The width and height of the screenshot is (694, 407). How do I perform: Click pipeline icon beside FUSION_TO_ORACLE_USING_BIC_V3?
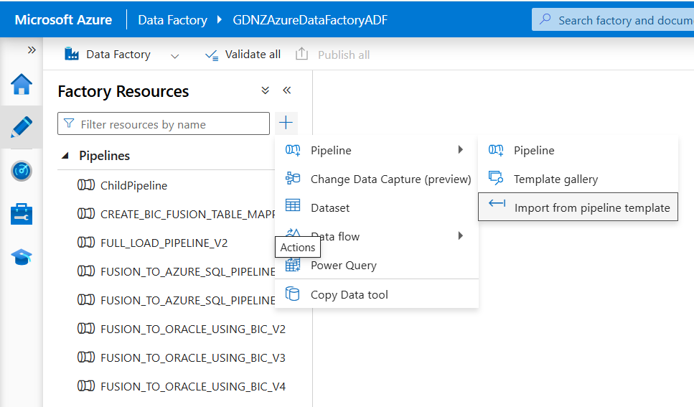tap(86, 357)
